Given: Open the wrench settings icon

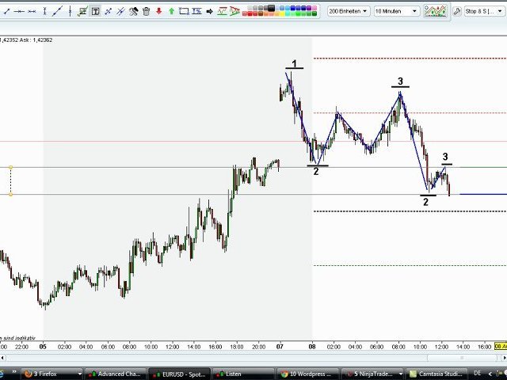Looking at the screenshot, I should [457, 11].
